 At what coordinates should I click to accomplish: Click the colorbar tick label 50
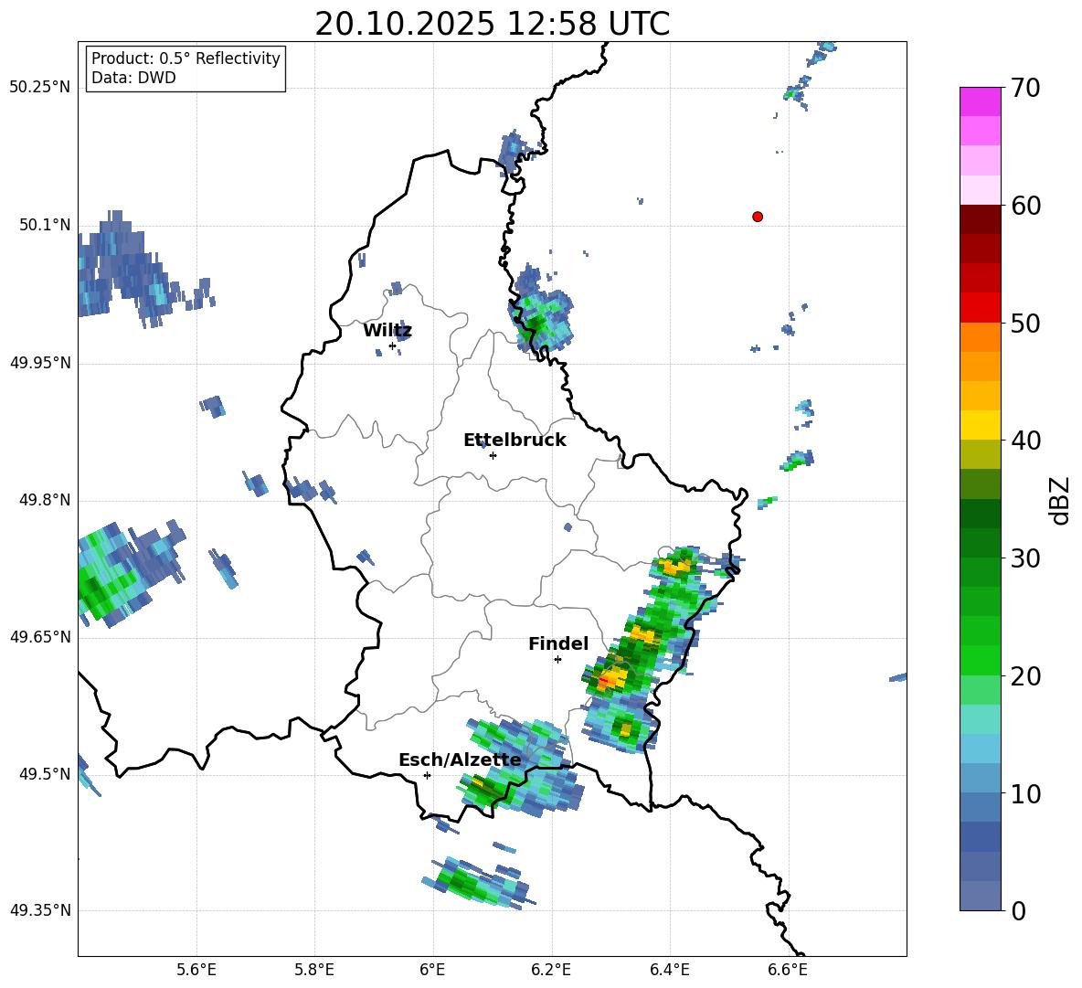(1024, 324)
